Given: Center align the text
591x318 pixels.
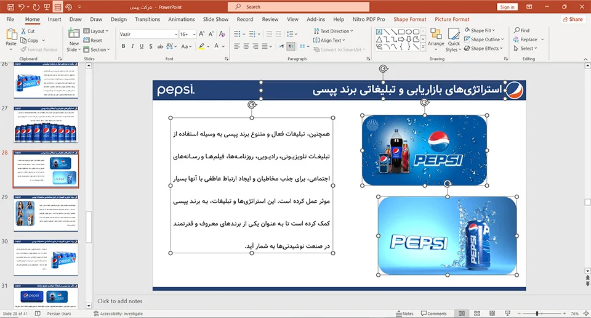Looking at the screenshot, I should click(x=246, y=46).
